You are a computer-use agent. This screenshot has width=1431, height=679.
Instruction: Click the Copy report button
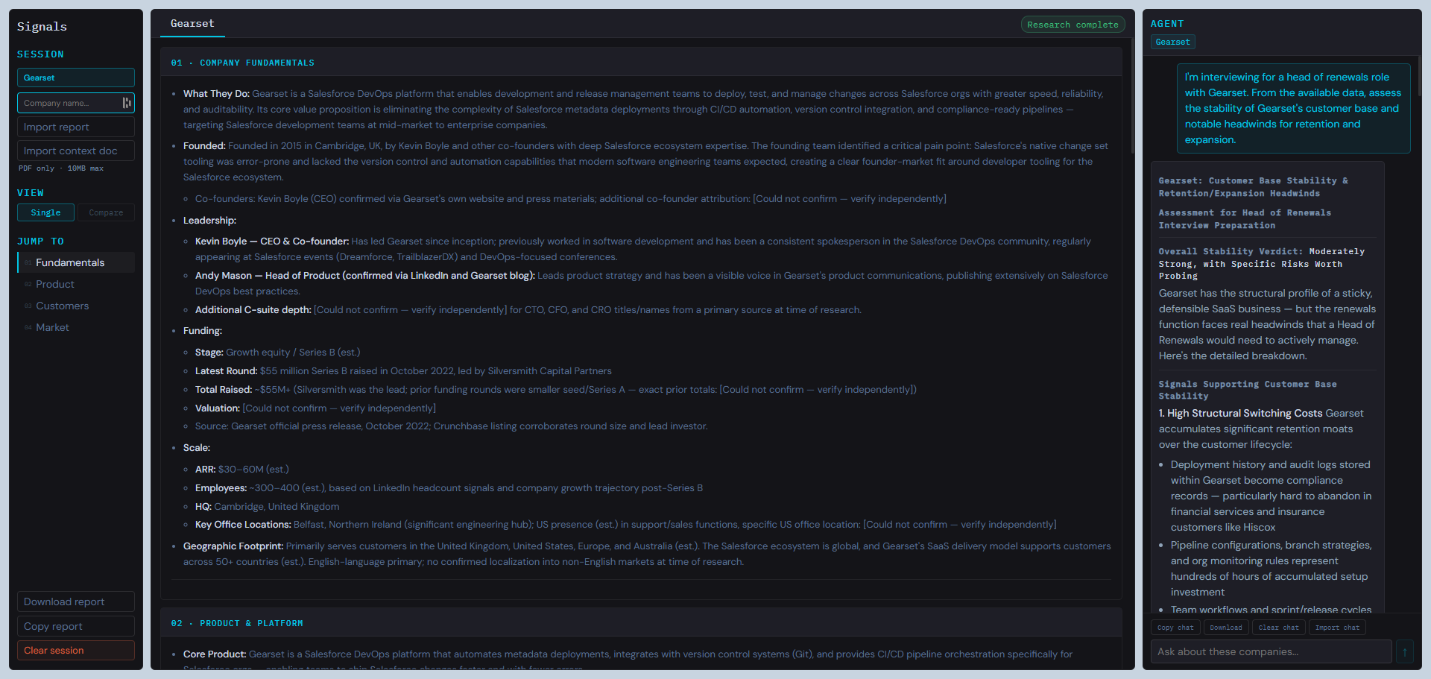[x=76, y=626]
